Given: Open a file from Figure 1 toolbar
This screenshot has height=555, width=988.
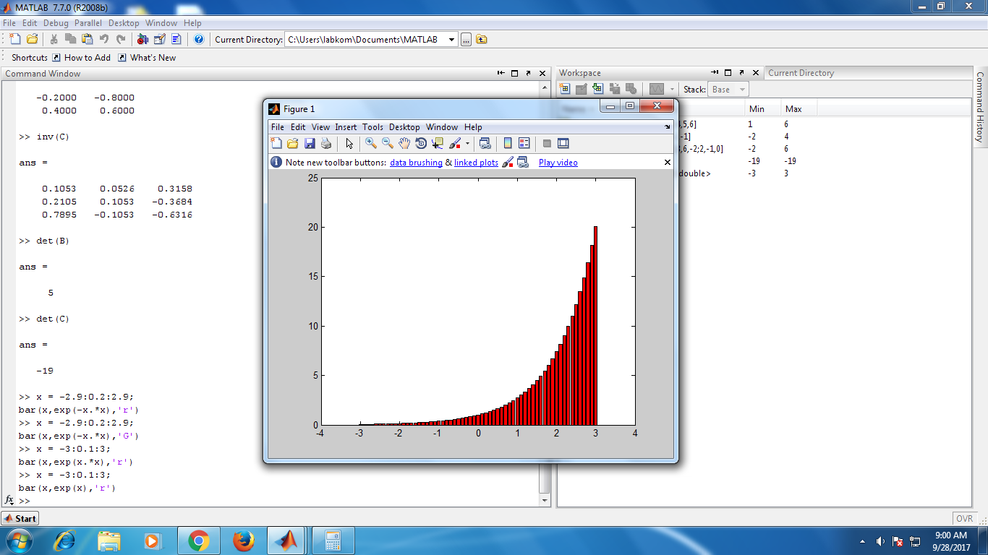Looking at the screenshot, I should (293, 143).
